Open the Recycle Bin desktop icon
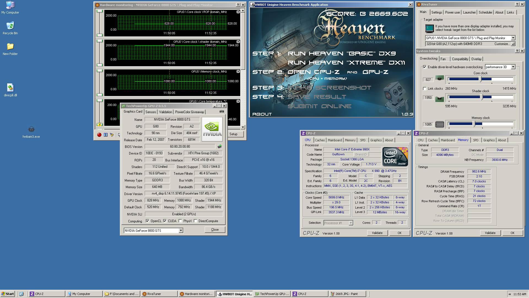Image resolution: width=529 pixels, height=298 pixels. click(x=10, y=28)
